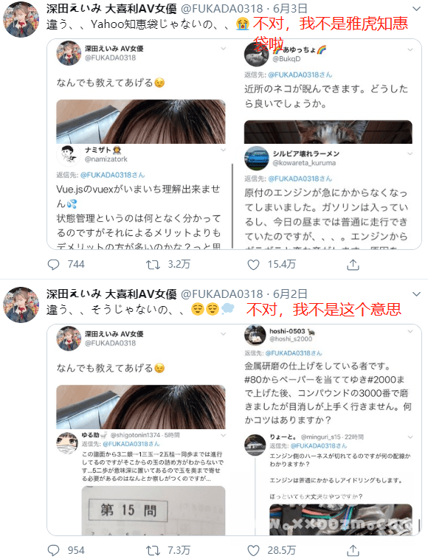Share the June 3 tweet
The height and width of the screenshot is (559, 428).
click(353, 265)
